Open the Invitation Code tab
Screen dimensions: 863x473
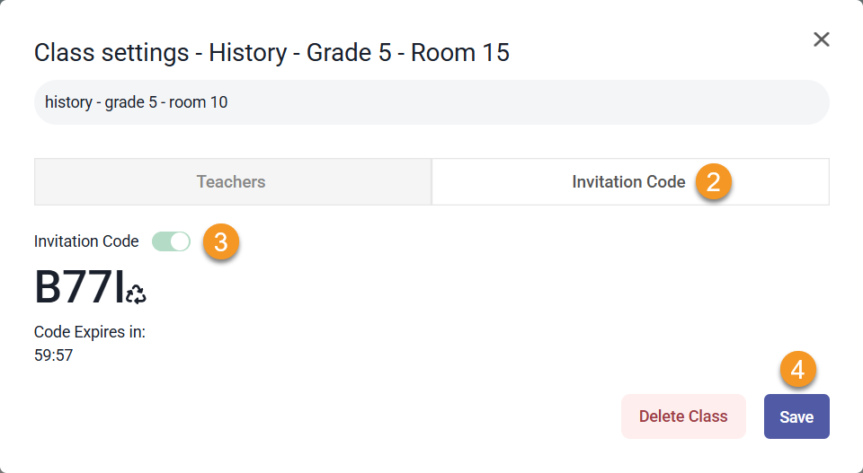pos(628,182)
